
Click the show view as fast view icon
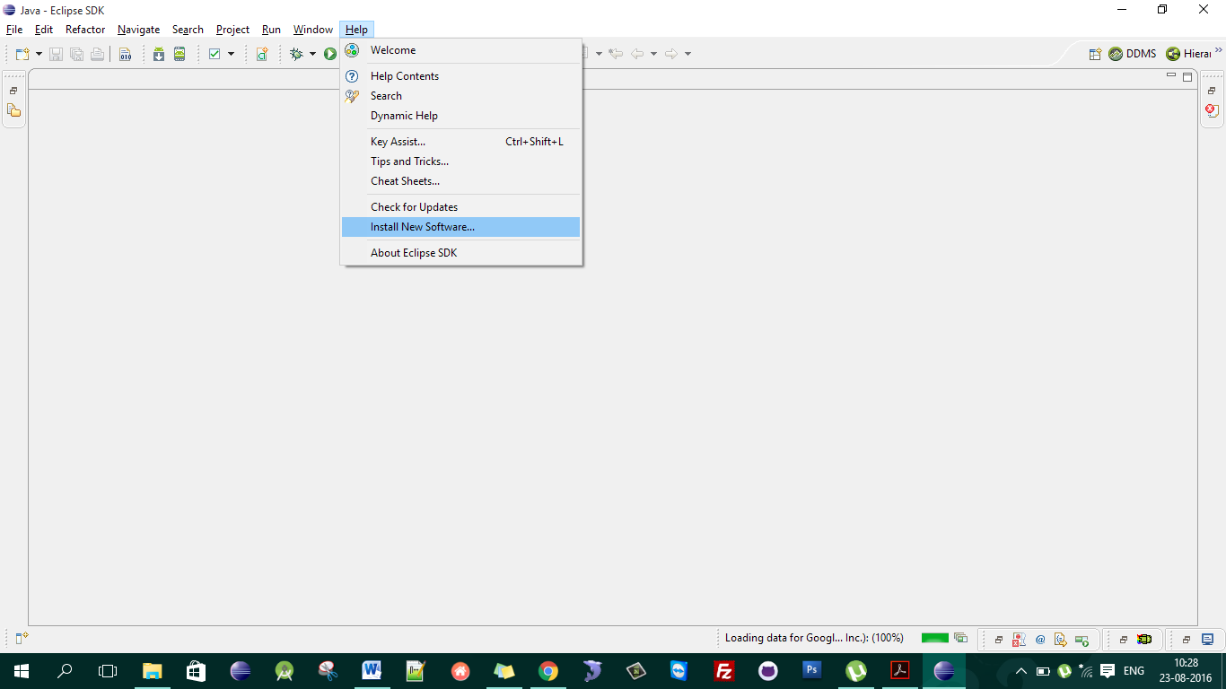[22, 639]
